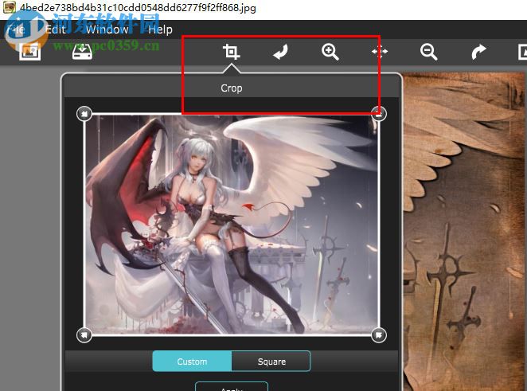Open the Edit menu

55,29
